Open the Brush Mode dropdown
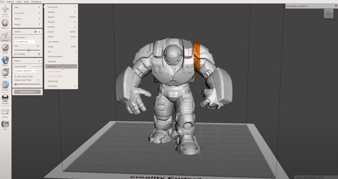 click(x=26, y=41)
